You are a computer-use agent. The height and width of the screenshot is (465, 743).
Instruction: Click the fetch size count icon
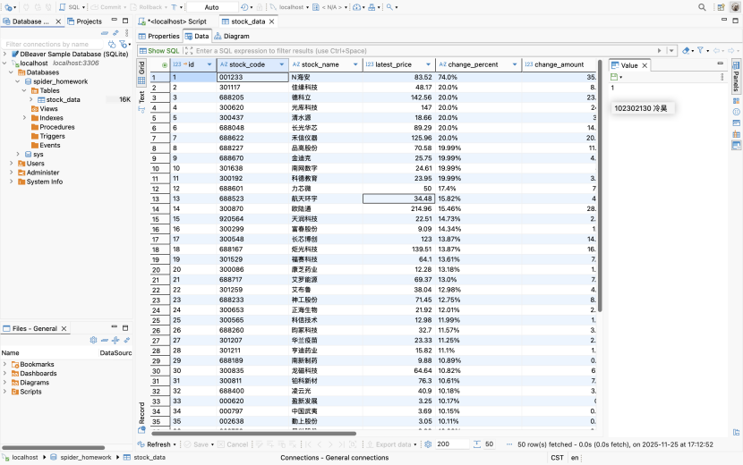pos(477,444)
